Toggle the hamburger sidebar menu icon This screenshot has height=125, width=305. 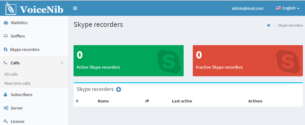click(x=75, y=8)
